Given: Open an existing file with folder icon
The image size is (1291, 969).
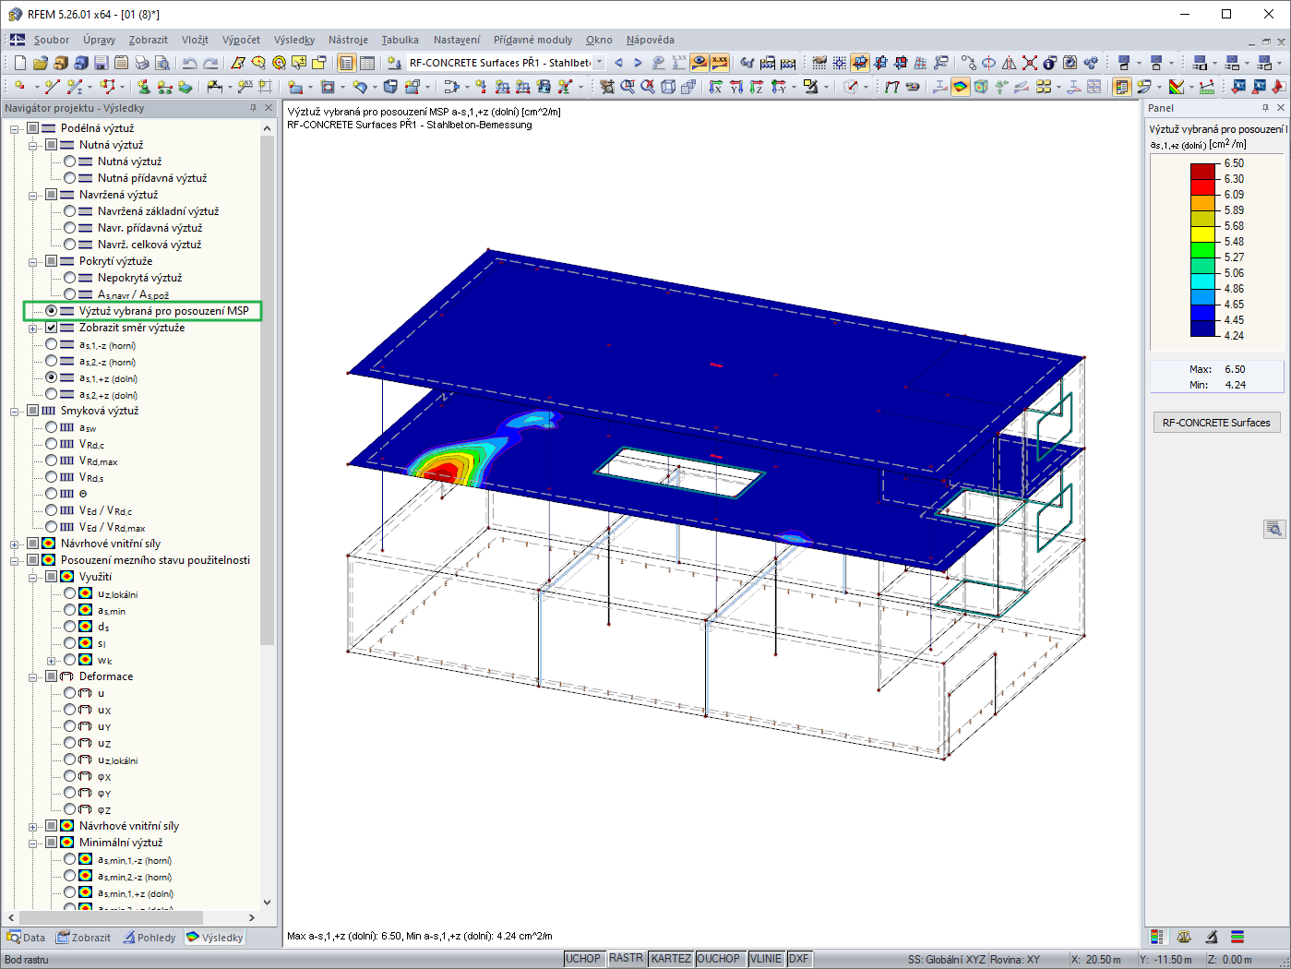Looking at the screenshot, I should coord(40,63).
